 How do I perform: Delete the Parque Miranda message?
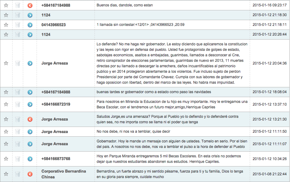pyautogui.click(x=18, y=159)
